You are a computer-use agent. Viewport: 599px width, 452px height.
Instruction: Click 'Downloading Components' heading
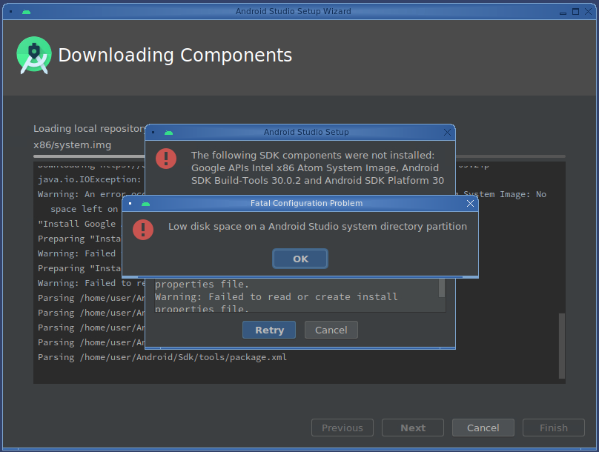[x=175, y=56]
